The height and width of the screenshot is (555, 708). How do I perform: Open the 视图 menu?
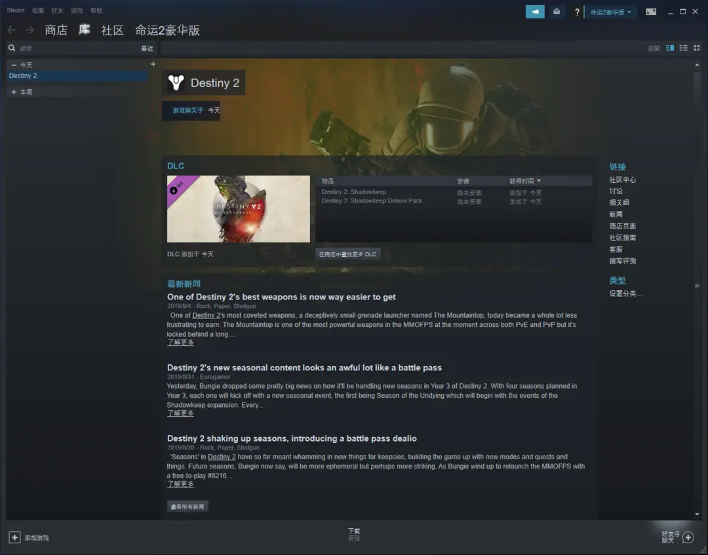38,10
